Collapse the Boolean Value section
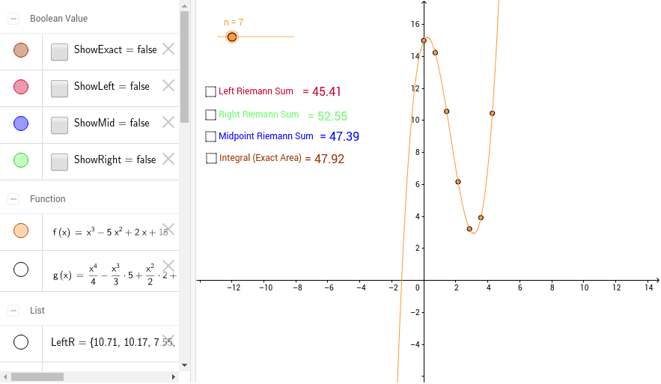Screen dimensions: 661x384 [x=13, y=19]
